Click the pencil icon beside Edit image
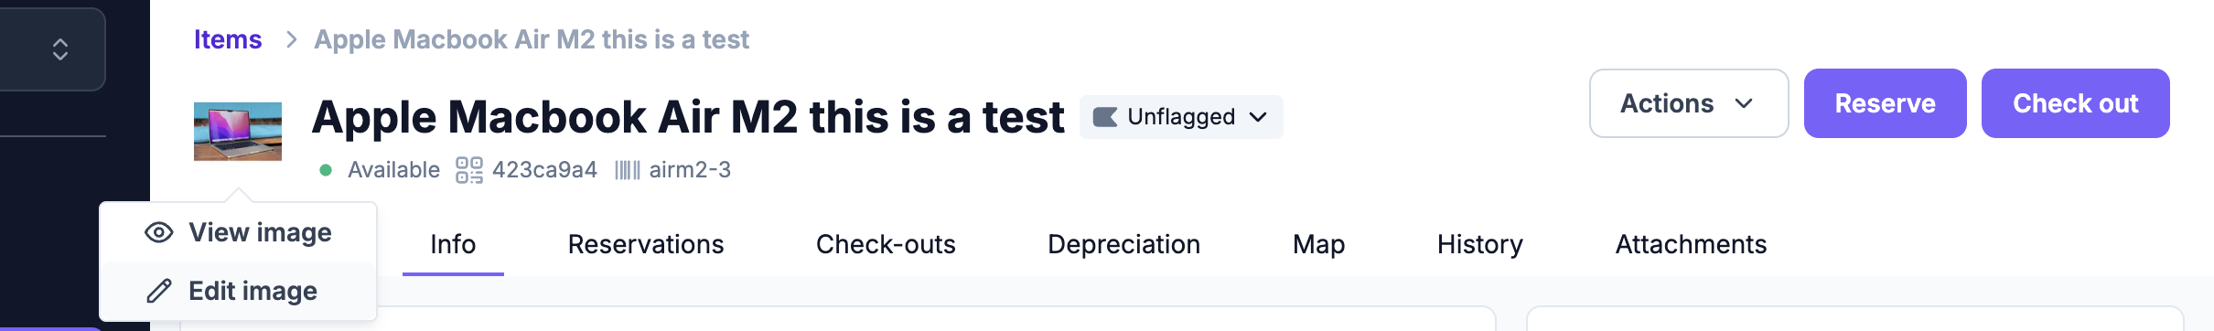The height and width of the screenshot is (331, 2214). click(x=159, y=291)
